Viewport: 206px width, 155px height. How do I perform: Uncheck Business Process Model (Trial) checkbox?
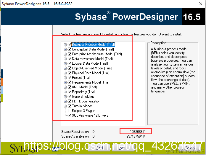[70, 44]
